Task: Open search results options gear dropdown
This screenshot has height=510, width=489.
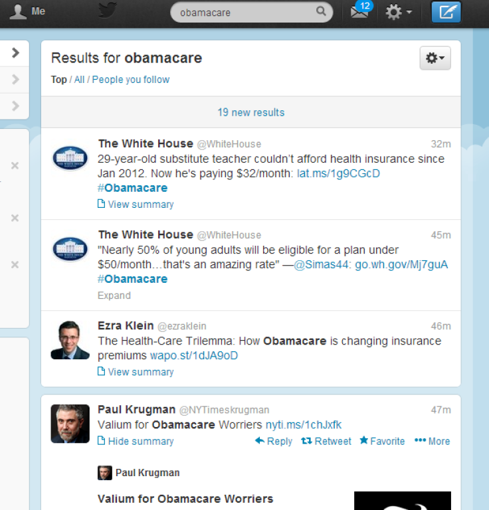Action: click(435, 58)
